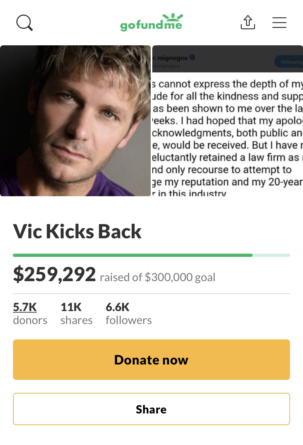Tap the share upload icon in header
The width and height of the screenshot is (303, 445).
[x=248, y=22]
